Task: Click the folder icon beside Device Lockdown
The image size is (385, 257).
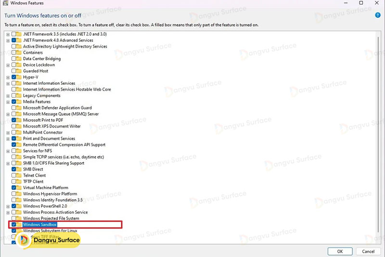Action: coord(19,65)
